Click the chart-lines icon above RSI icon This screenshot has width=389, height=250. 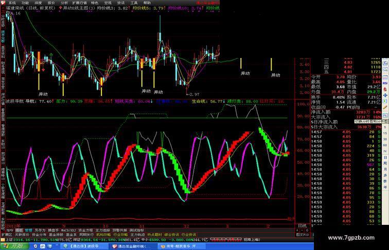click(385, 77)
